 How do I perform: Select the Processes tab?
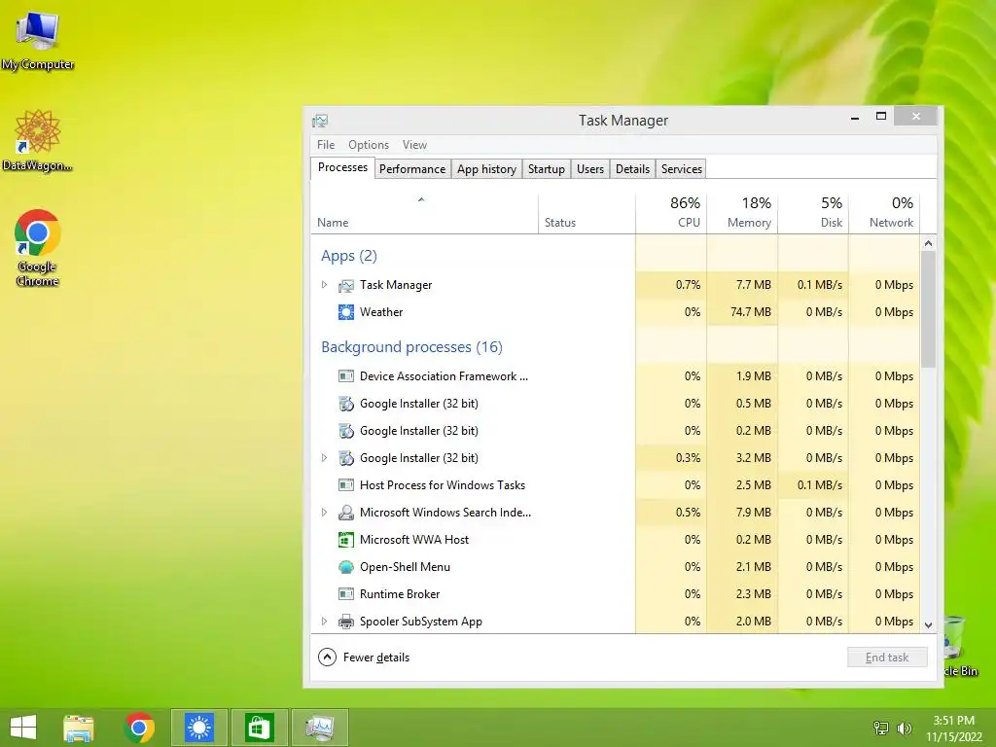[x=342, y=167]
